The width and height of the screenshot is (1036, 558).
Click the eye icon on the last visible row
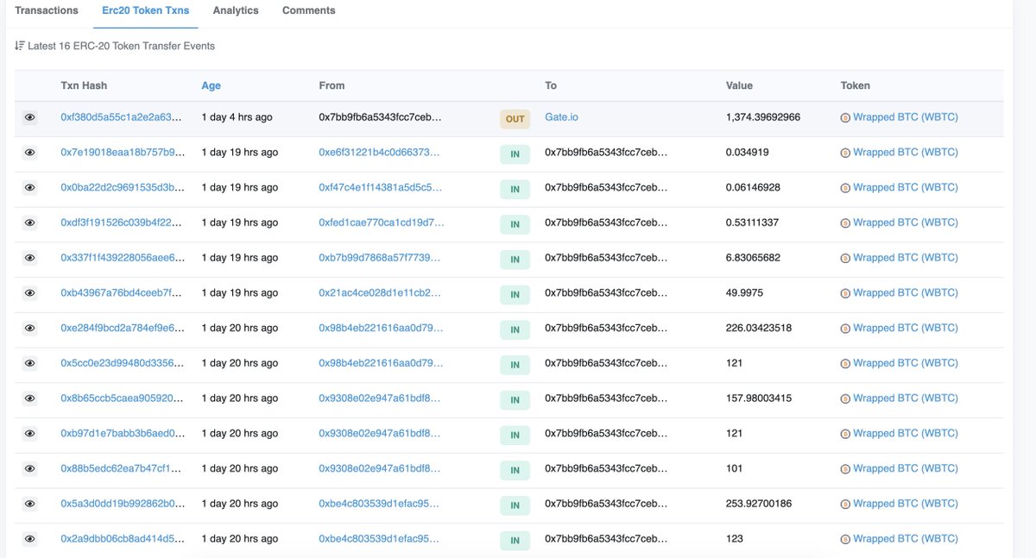29,538
